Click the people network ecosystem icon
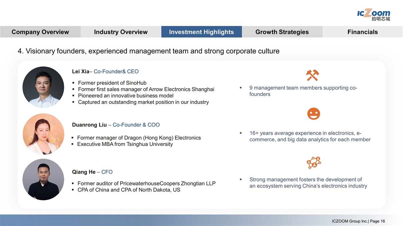 pyautogui.click(x=313, y=163)
